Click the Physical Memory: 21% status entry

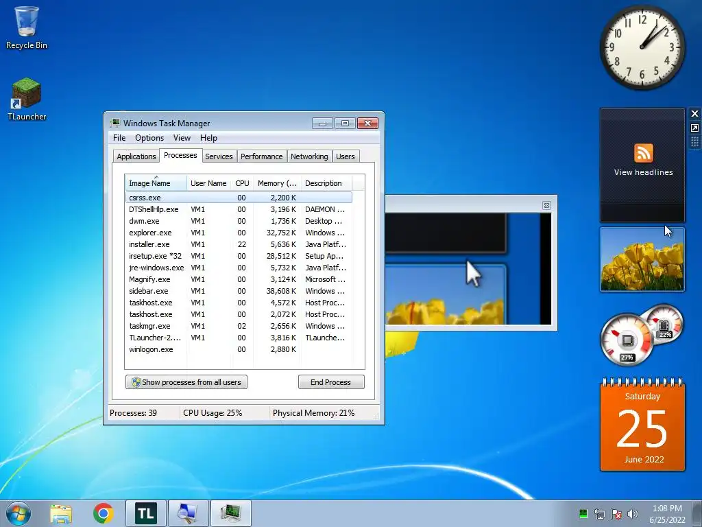pos(313,412)
